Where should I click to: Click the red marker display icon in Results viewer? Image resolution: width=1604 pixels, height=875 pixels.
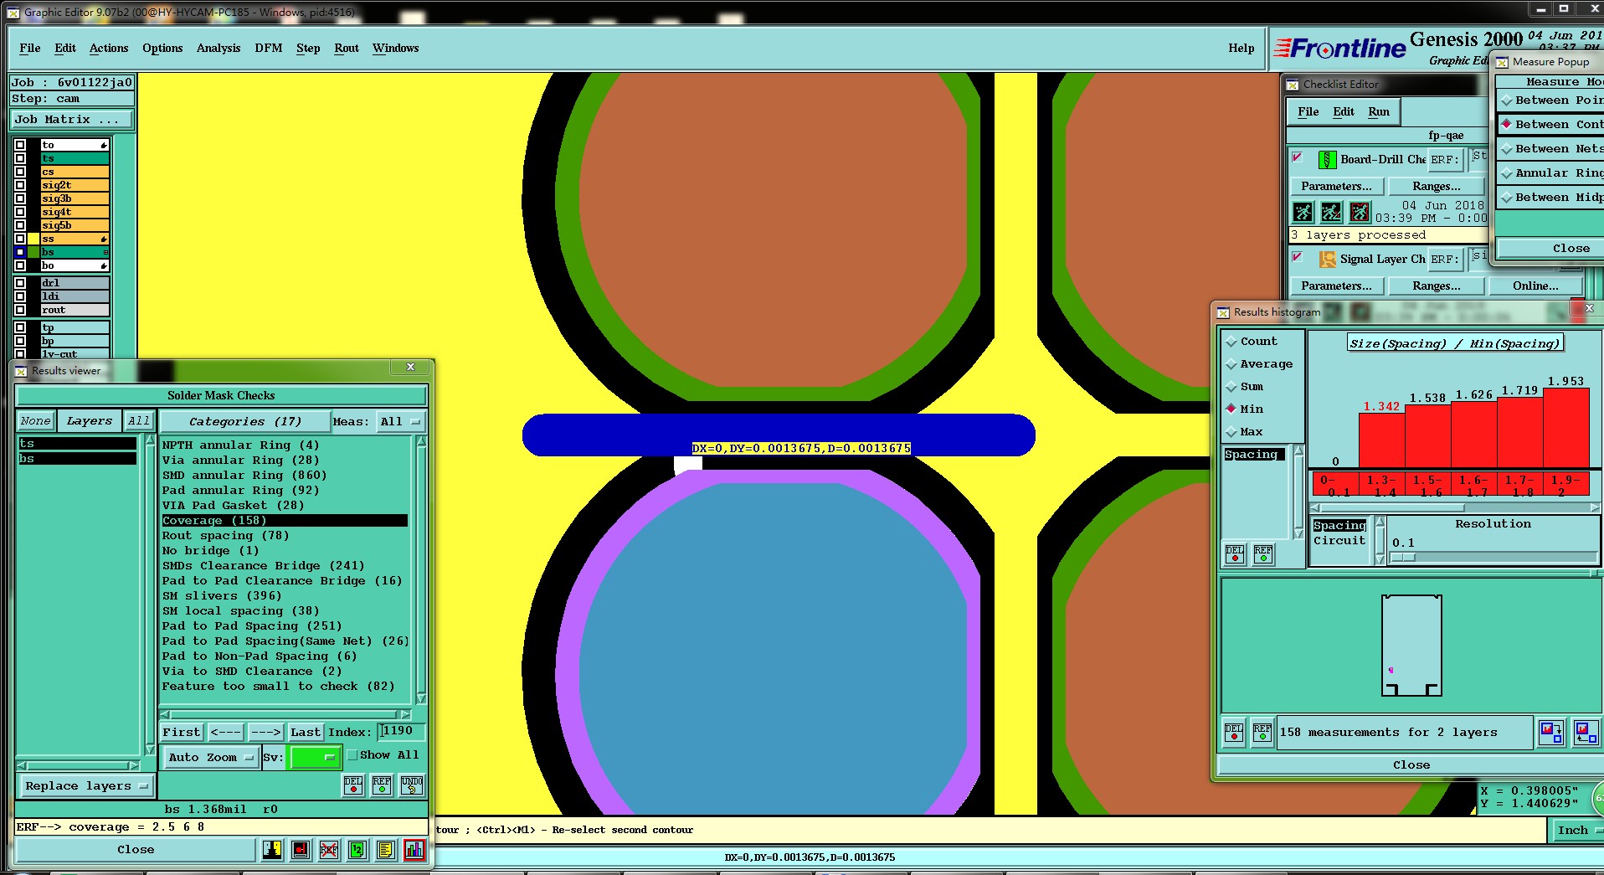(301, 850)
